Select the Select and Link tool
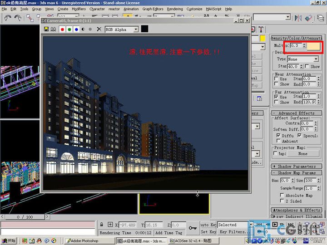 pos(30,18)
